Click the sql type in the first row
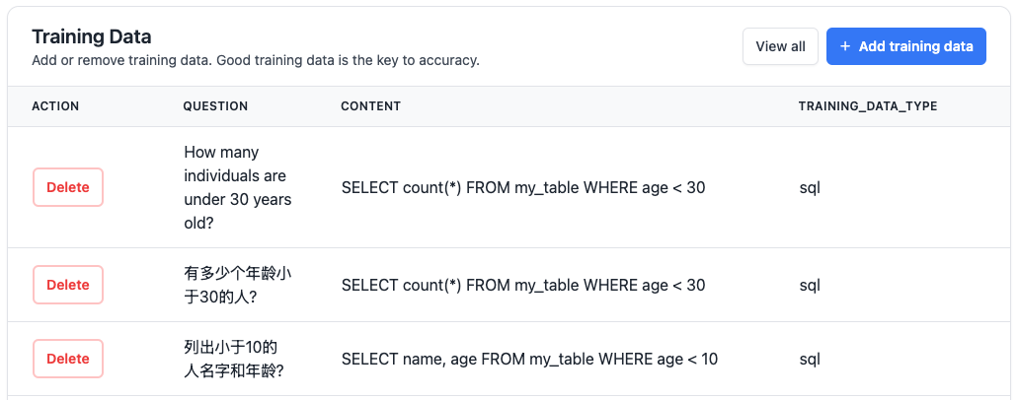Viewport: 1018px width, 400px height. tap(810, 188)
